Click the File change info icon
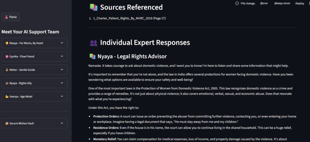 [237, 3]
